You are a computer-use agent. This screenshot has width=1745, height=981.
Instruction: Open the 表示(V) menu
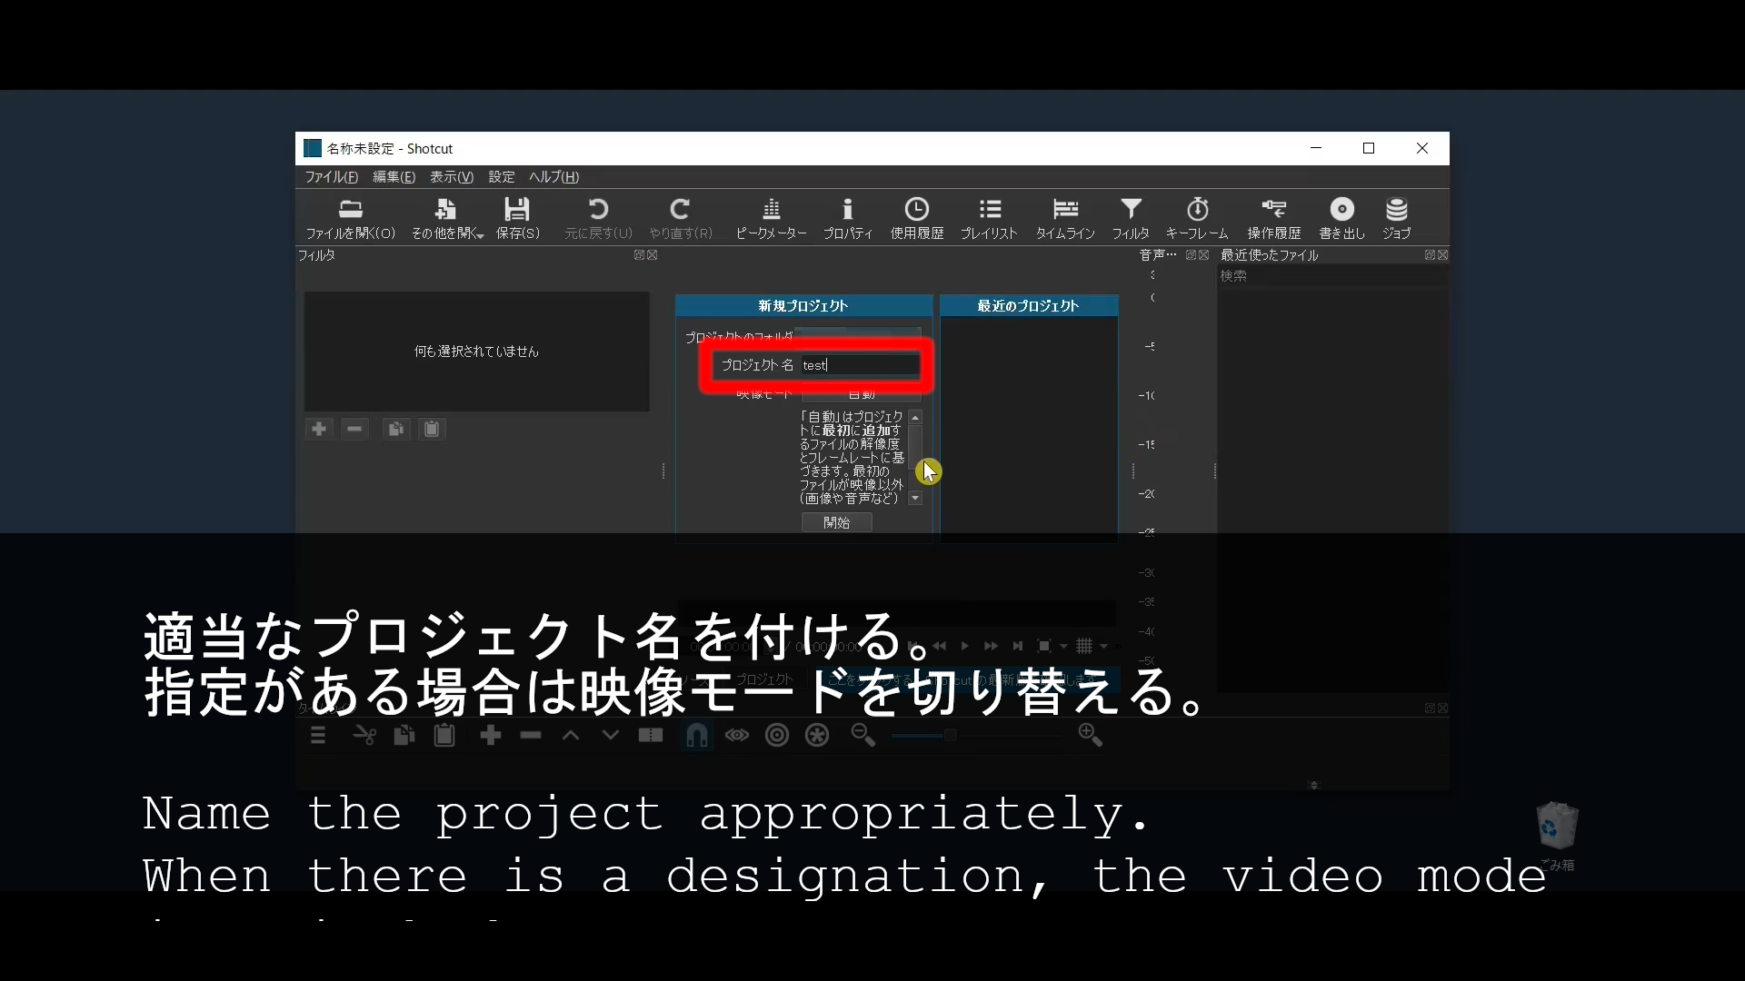point(452,177)
